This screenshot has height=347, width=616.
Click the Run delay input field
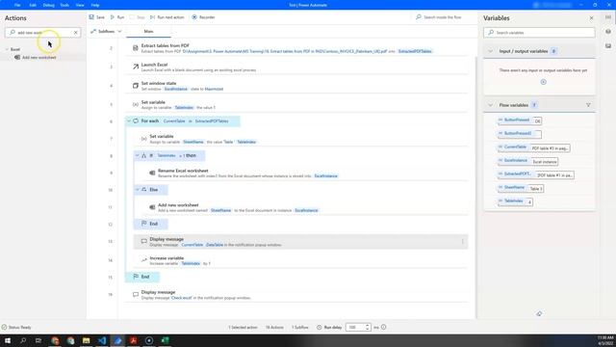355,328
